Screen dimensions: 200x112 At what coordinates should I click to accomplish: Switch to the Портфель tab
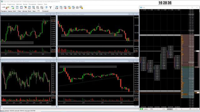(4, 11)
